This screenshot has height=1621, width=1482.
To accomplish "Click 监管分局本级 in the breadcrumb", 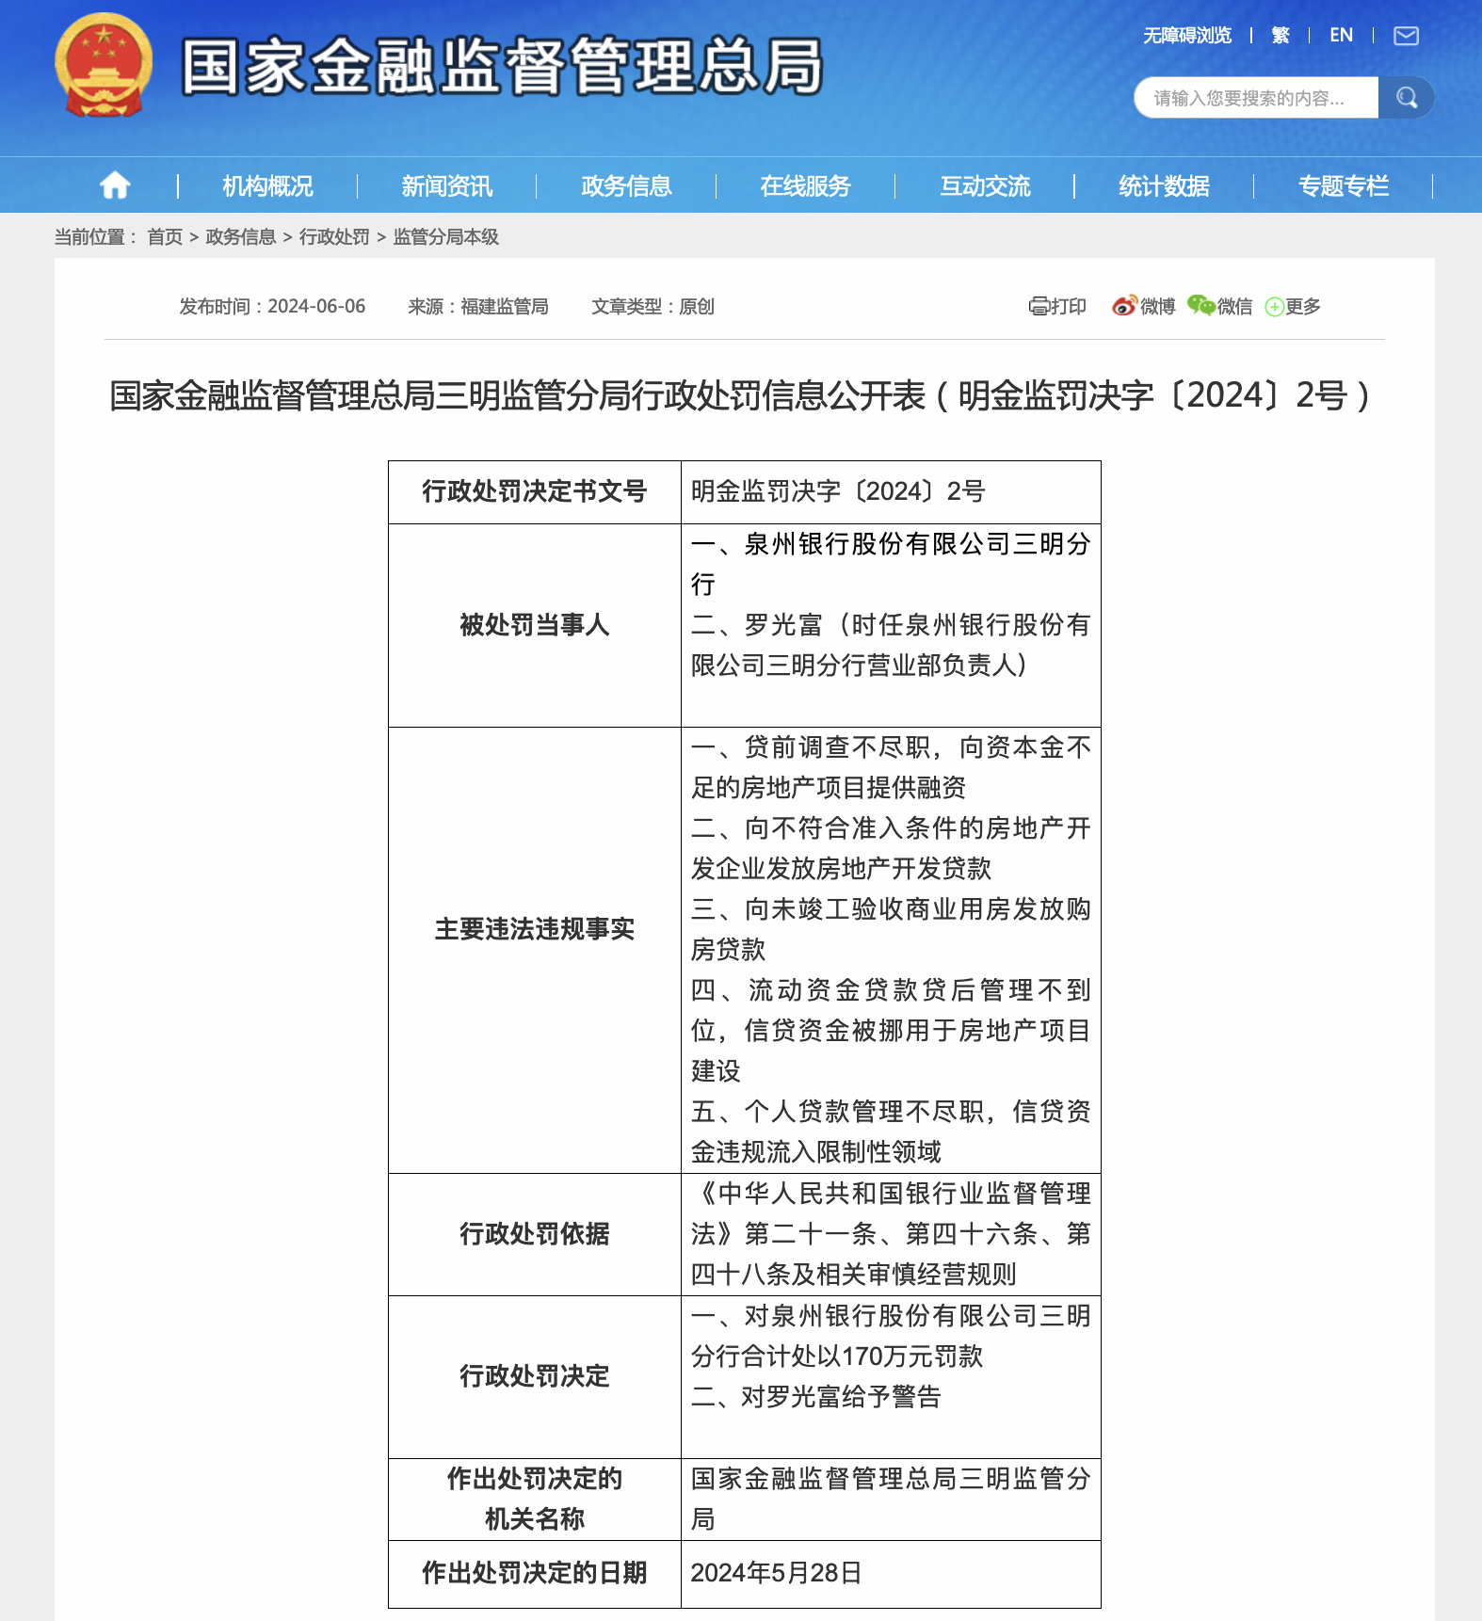I will pos(446,237).
